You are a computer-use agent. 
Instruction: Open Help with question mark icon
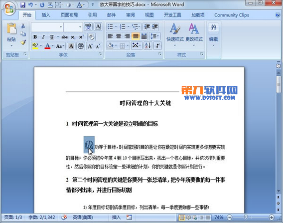(278, 15)
